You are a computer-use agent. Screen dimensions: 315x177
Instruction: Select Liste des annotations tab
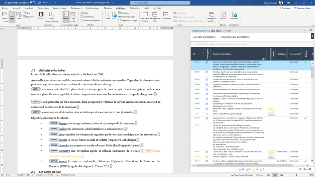[x=204, y=37]
